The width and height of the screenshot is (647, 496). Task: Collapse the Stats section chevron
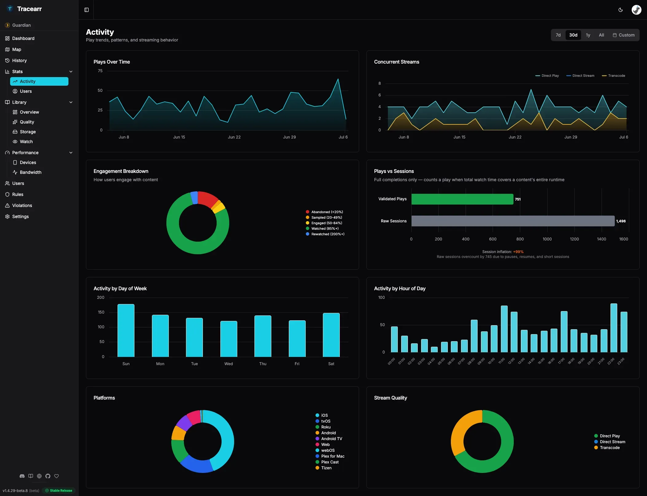[x=71, y=72]
